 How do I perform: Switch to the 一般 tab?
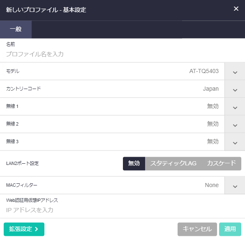tap(16, 29)
